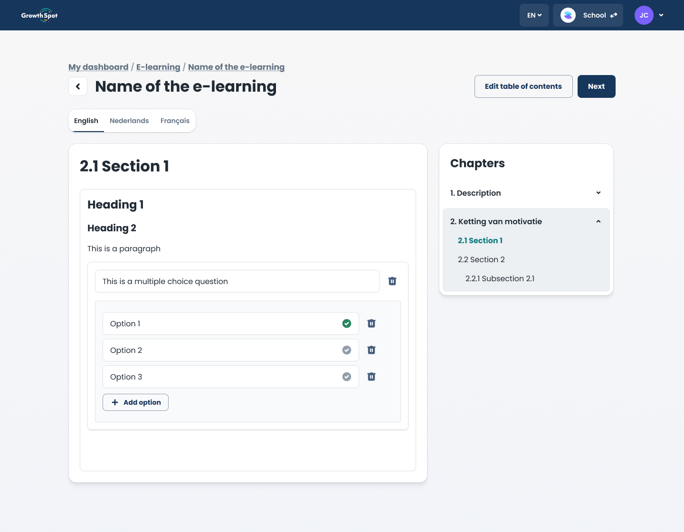
Task: Click the trash icon next to Option 3
Action: point(371,377)
